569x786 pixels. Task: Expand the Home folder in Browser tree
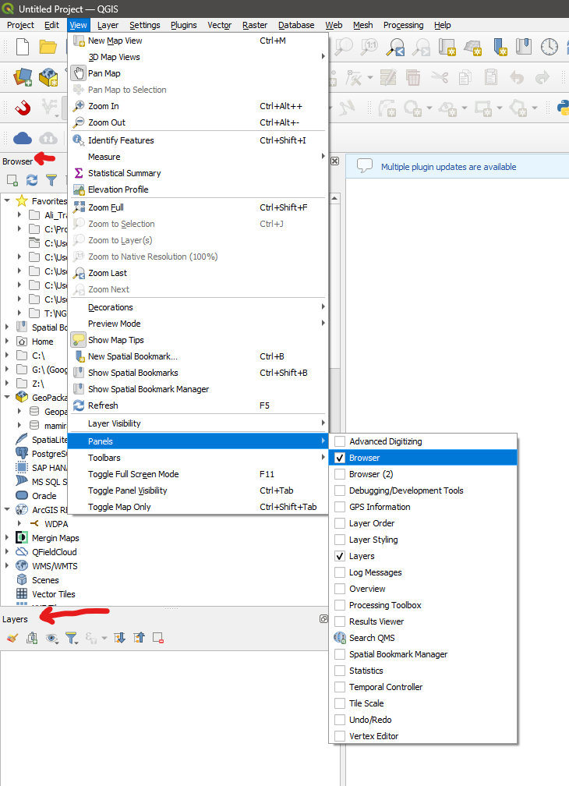(7, 342)
